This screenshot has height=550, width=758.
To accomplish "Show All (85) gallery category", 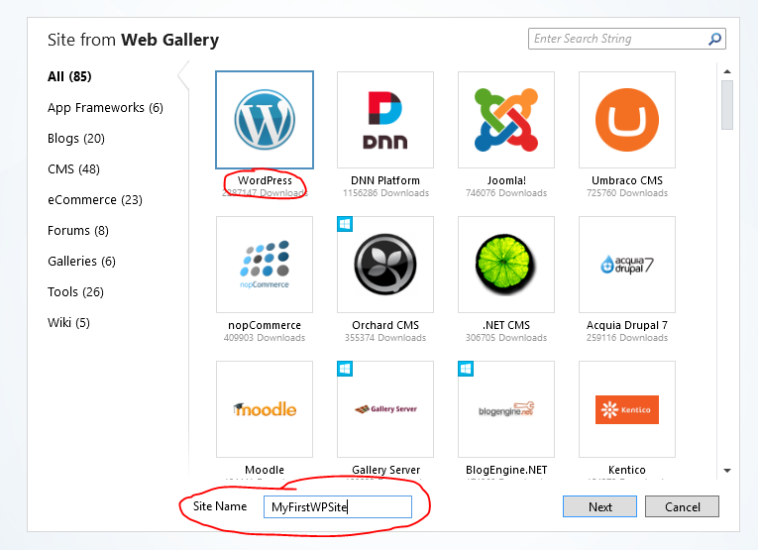I will tap(69, 76).
